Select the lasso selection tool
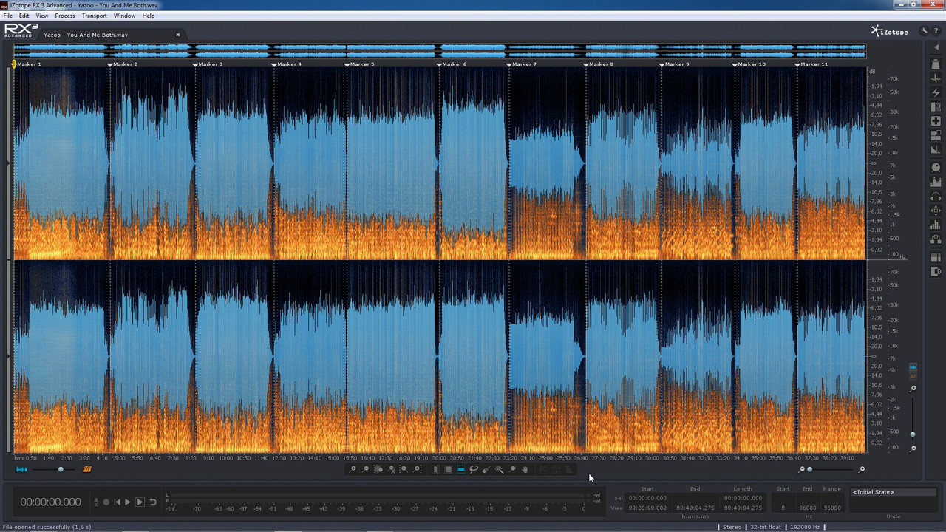 point(474,469)
